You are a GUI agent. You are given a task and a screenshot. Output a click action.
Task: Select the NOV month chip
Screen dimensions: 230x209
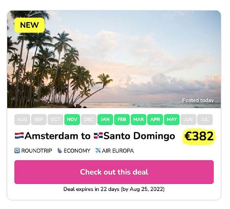[72, 120]
